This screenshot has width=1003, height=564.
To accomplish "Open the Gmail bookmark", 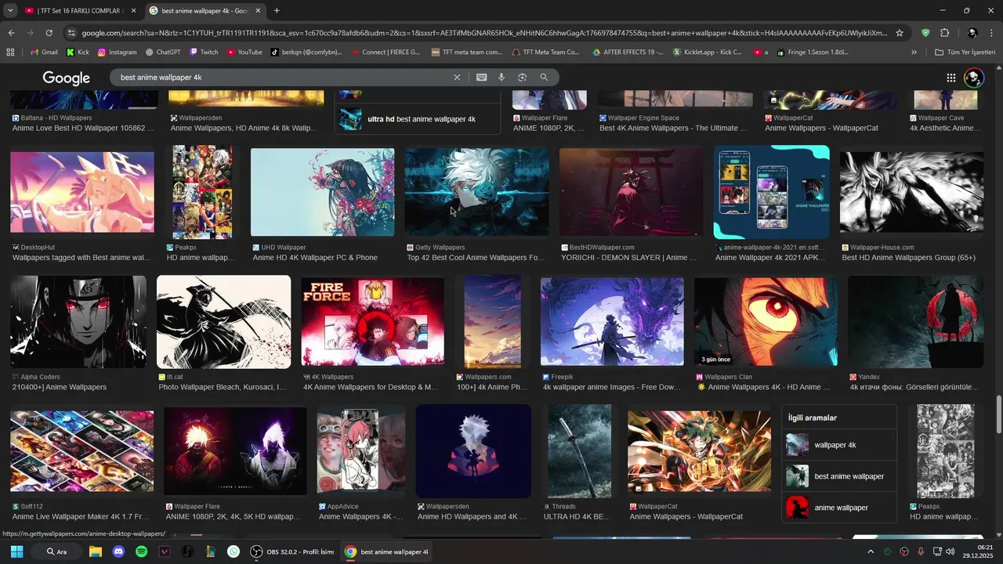I will pyautogui.click(x=44, y=52).
